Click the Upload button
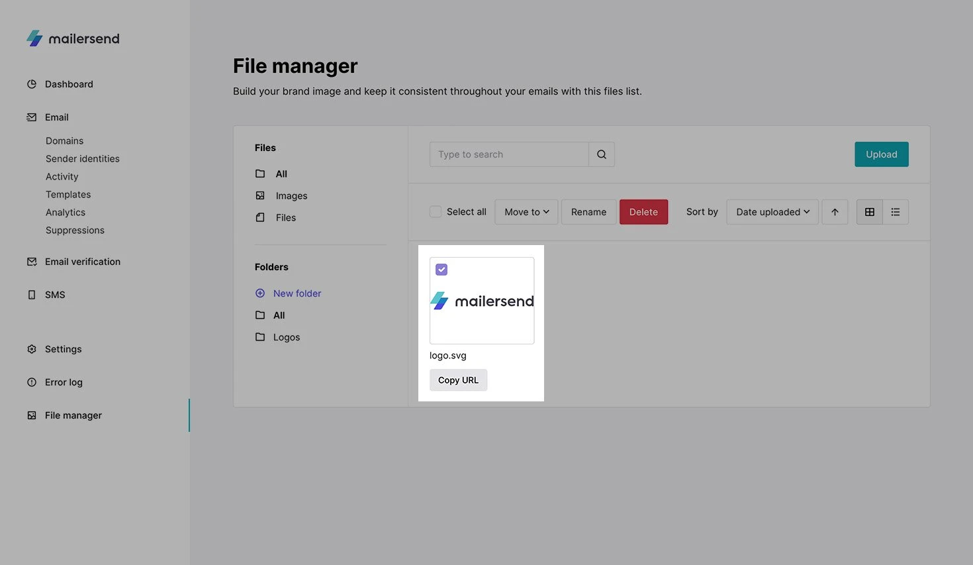 [881, 154]
